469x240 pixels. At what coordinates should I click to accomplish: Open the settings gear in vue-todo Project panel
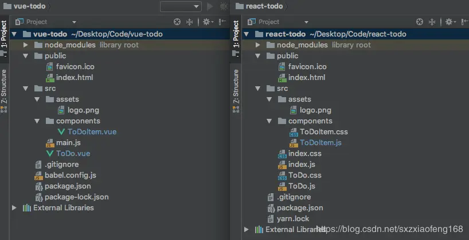click(x=208, y=22)
